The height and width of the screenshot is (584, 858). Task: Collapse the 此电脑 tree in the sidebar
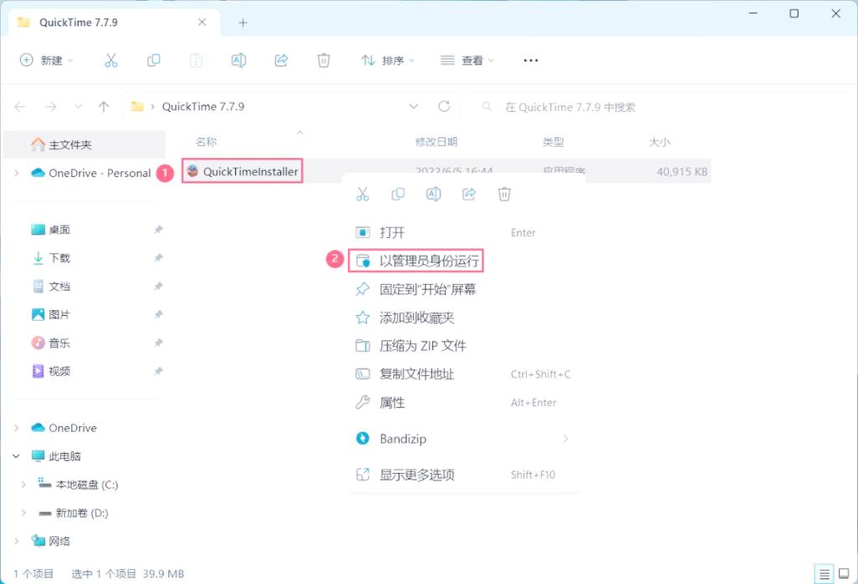pos(18,456)
